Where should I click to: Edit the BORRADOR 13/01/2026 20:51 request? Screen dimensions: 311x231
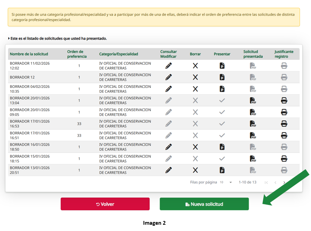[x=169, y=170]
